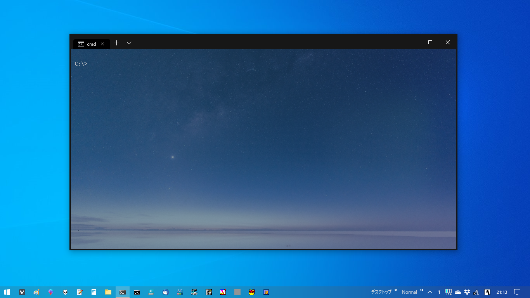Open the Paint palette taskbar icon

pos(36,292)
